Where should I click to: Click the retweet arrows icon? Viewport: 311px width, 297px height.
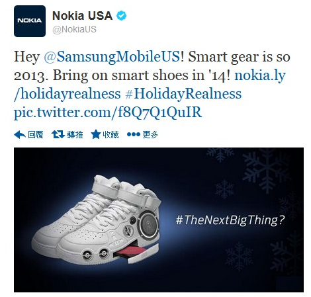(58, 134)
